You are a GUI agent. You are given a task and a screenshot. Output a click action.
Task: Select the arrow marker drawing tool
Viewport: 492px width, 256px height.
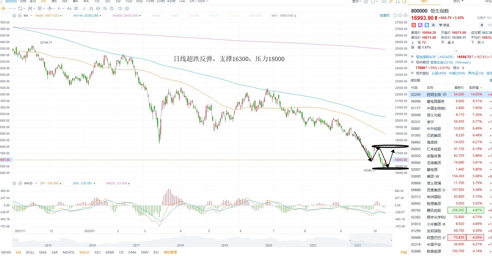(59, 8)
